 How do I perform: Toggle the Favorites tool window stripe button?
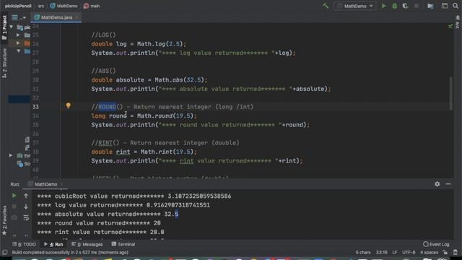(x=4, y=220)
